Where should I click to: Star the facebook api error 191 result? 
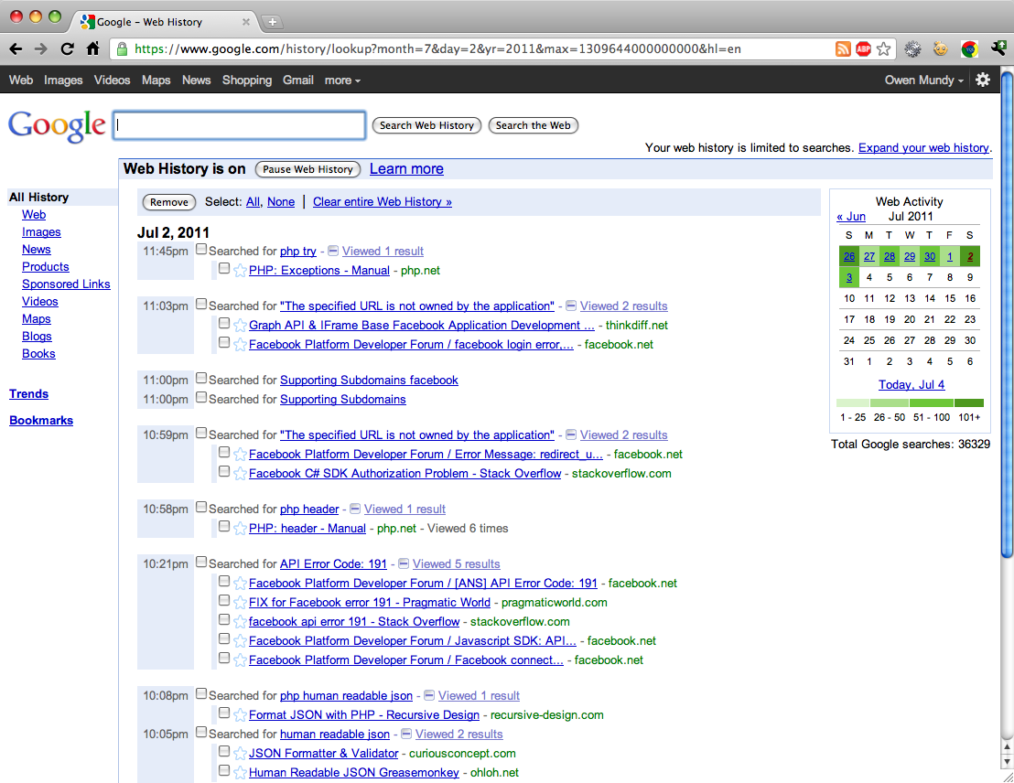coord(240,622)
